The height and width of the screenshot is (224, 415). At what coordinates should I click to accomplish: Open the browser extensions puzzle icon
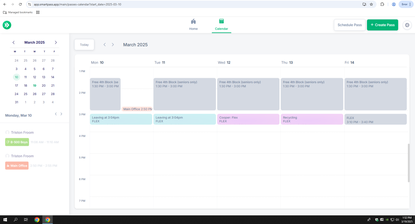(x=382, y=4)
